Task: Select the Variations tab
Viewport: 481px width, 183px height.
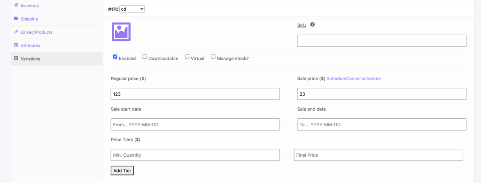Action: pyautogui.click(x=56, y=59)
